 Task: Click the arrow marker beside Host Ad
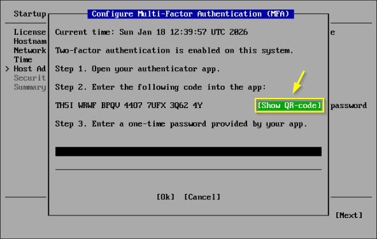(7, 69)
